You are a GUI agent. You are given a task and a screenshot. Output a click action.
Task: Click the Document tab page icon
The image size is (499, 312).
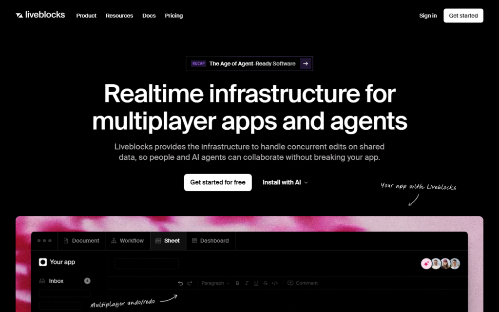66,241
